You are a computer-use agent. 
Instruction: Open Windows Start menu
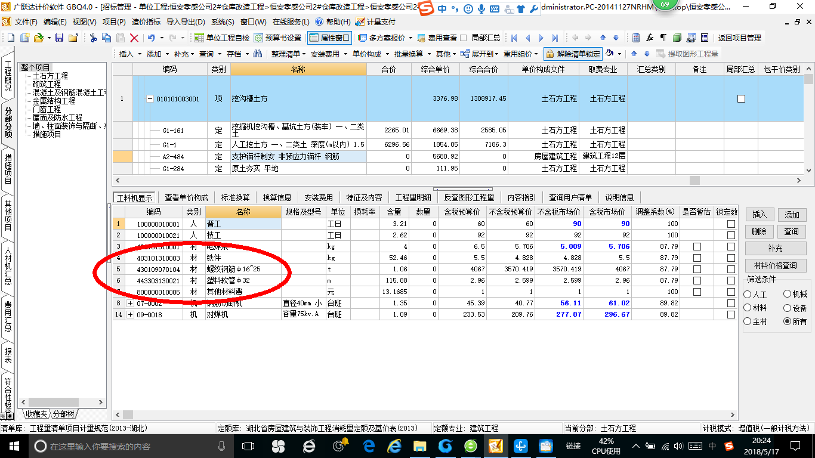click(x=13, y=446)
